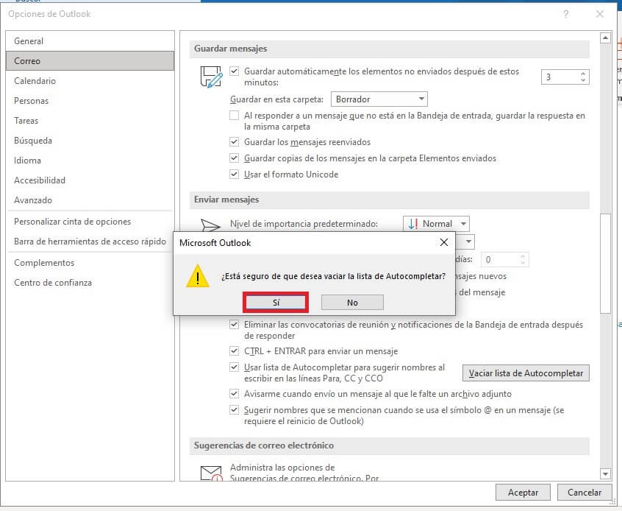The image size is (622, 511).
Task: Open the Centro de confianza section
Action: click(x=90, y=283)
